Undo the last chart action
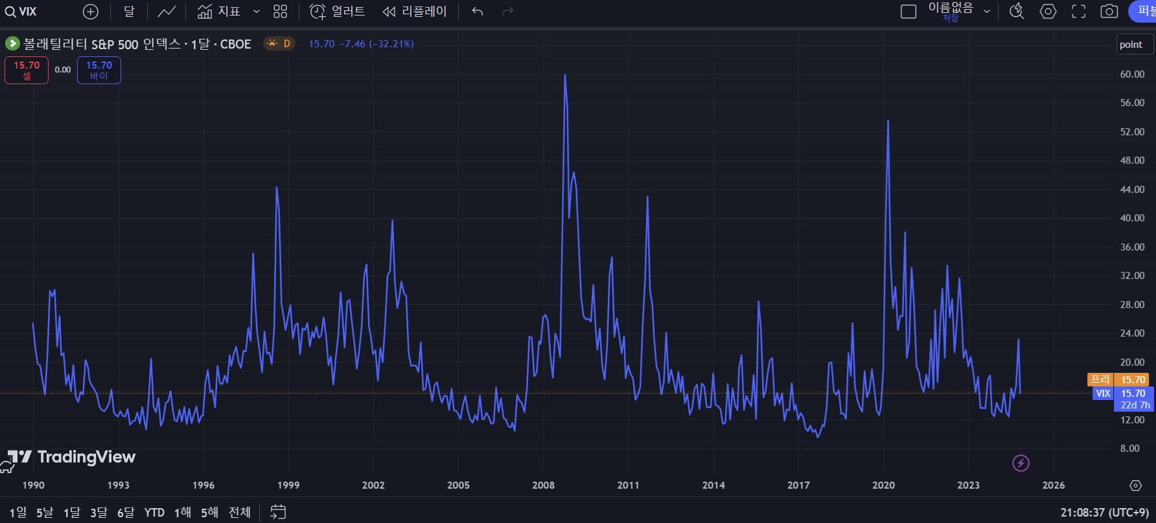This screenshot has height=523, width=1156. [x=478, y=12]
